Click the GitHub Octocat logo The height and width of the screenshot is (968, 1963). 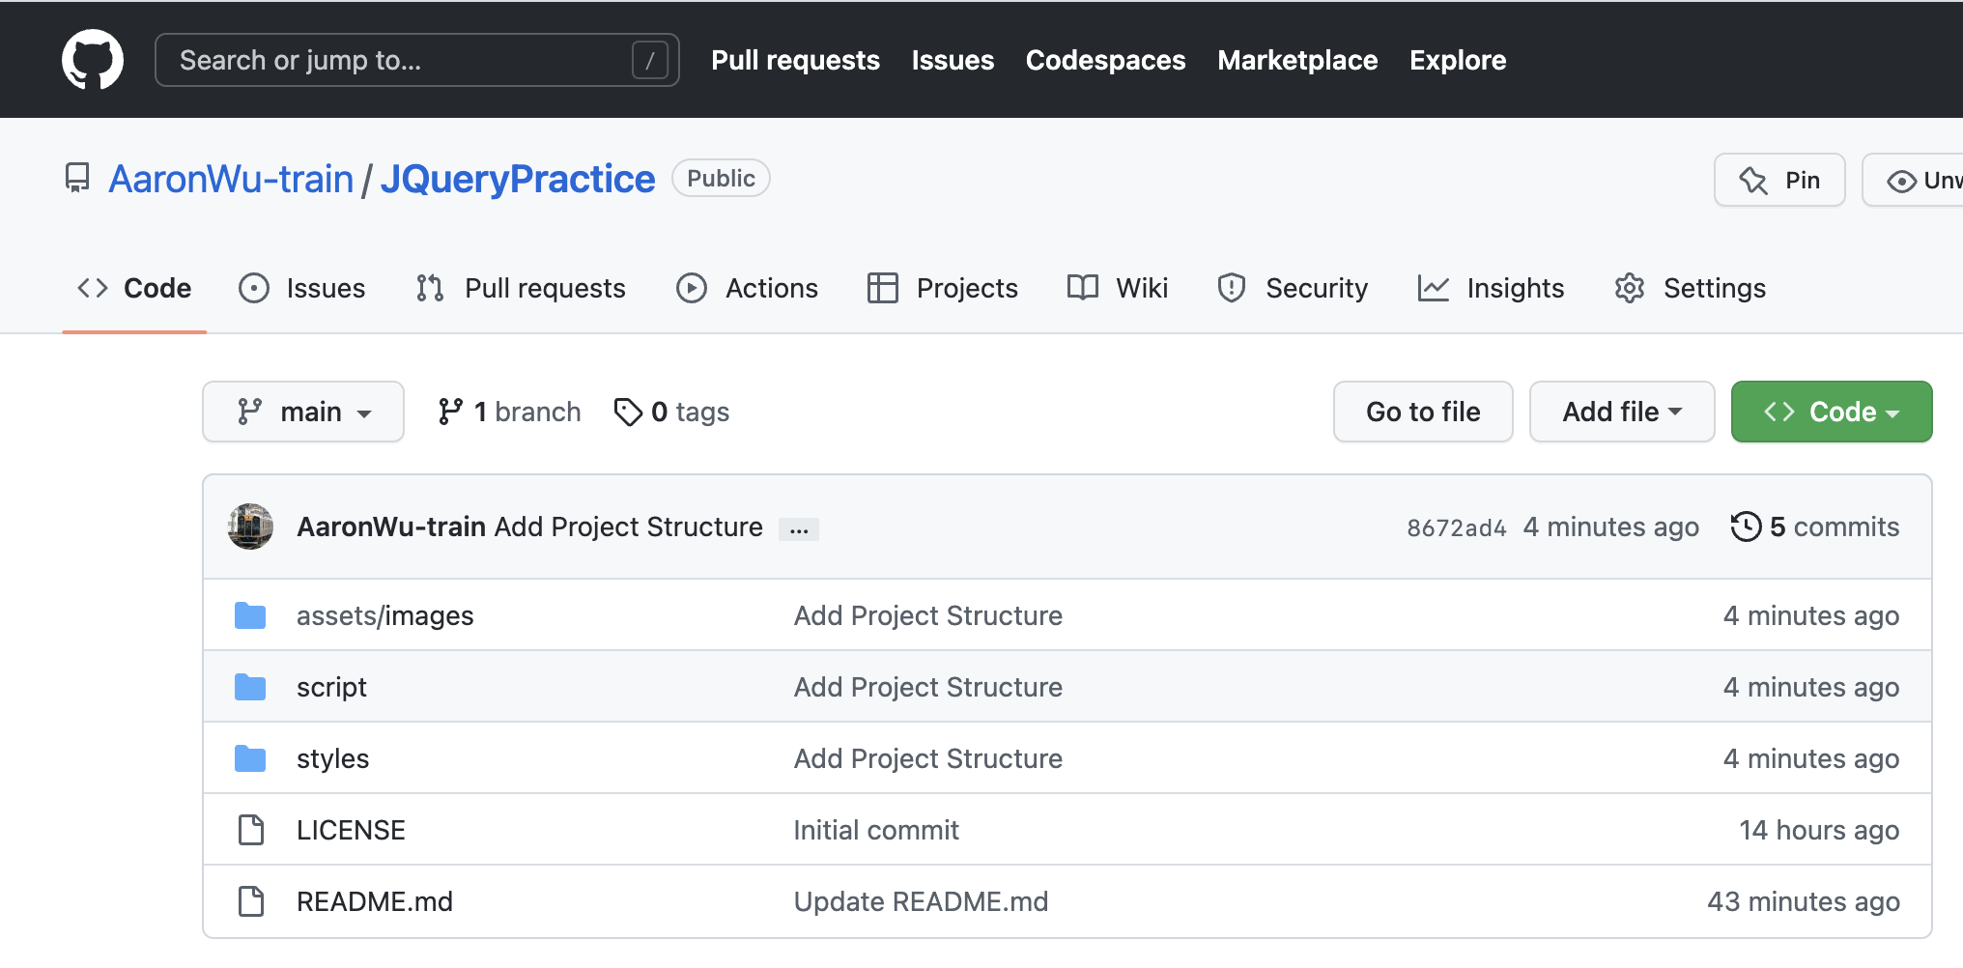(93, 60)
